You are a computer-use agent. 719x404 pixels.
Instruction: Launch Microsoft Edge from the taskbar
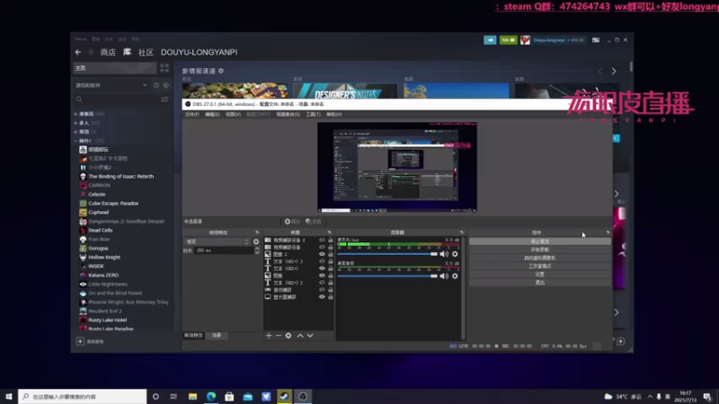click(211, 397)
